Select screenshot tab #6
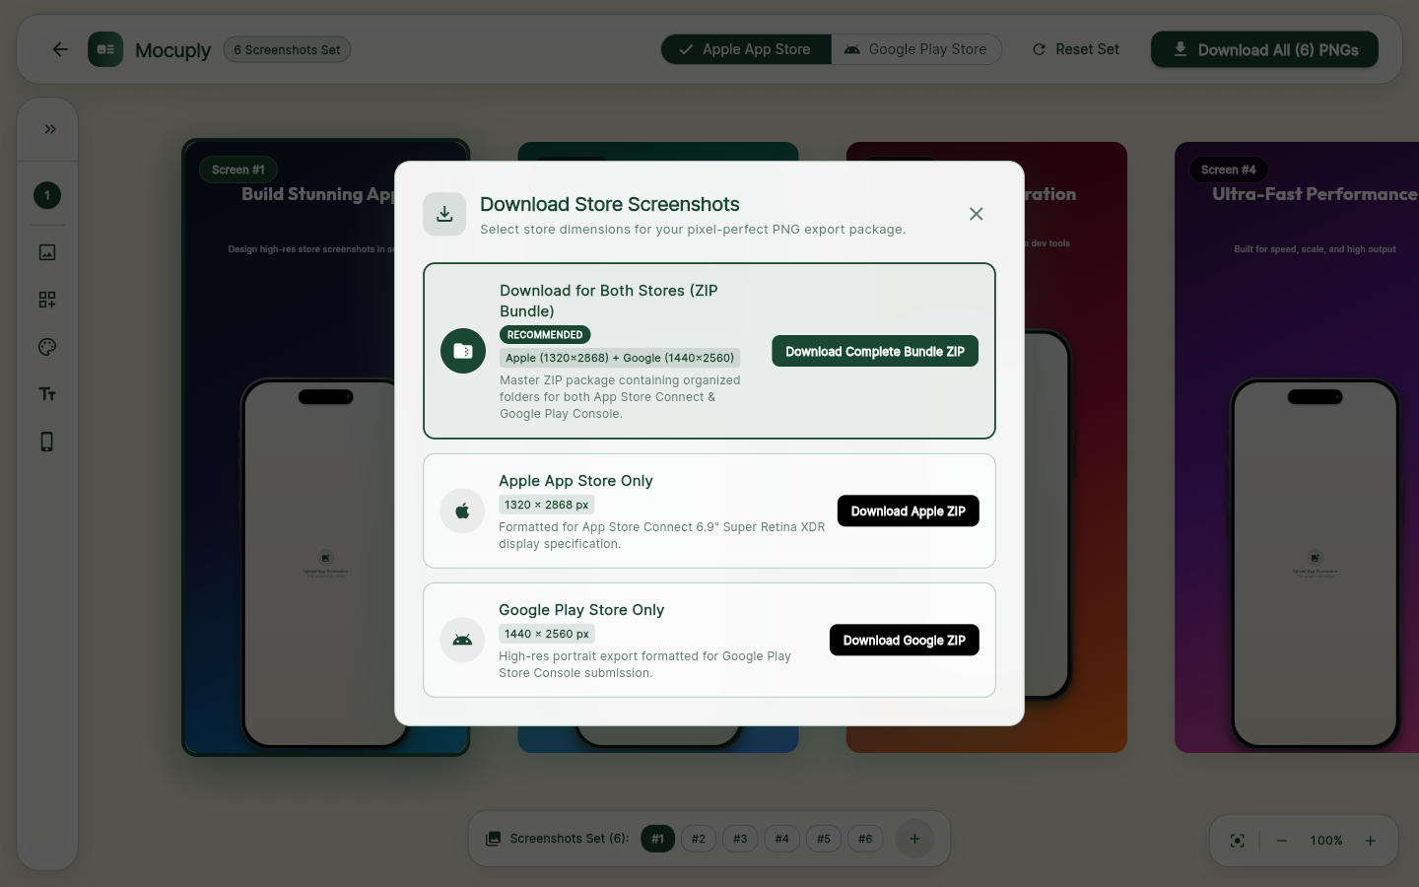The height and width of the screenshot is (887, 1419). point(865,839)
